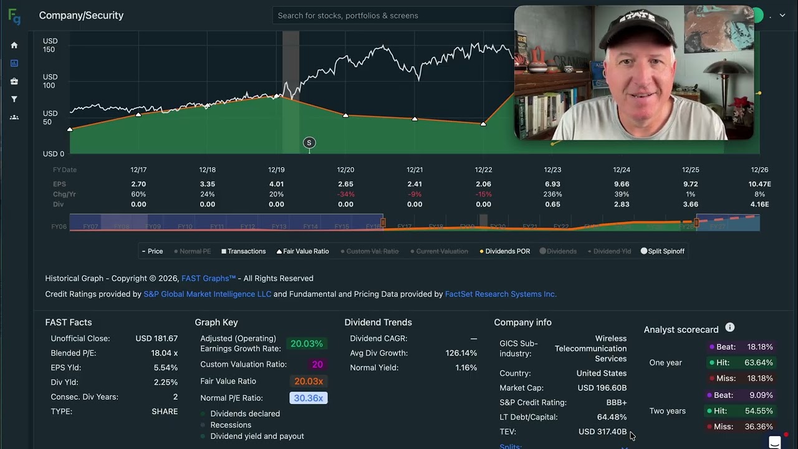The width and height of the screenshot is (798, 449).
Task: Select left handle of timeline range slider
Action: tap(383, 223)
